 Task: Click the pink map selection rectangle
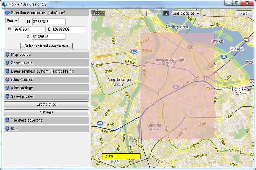point(177,86)
